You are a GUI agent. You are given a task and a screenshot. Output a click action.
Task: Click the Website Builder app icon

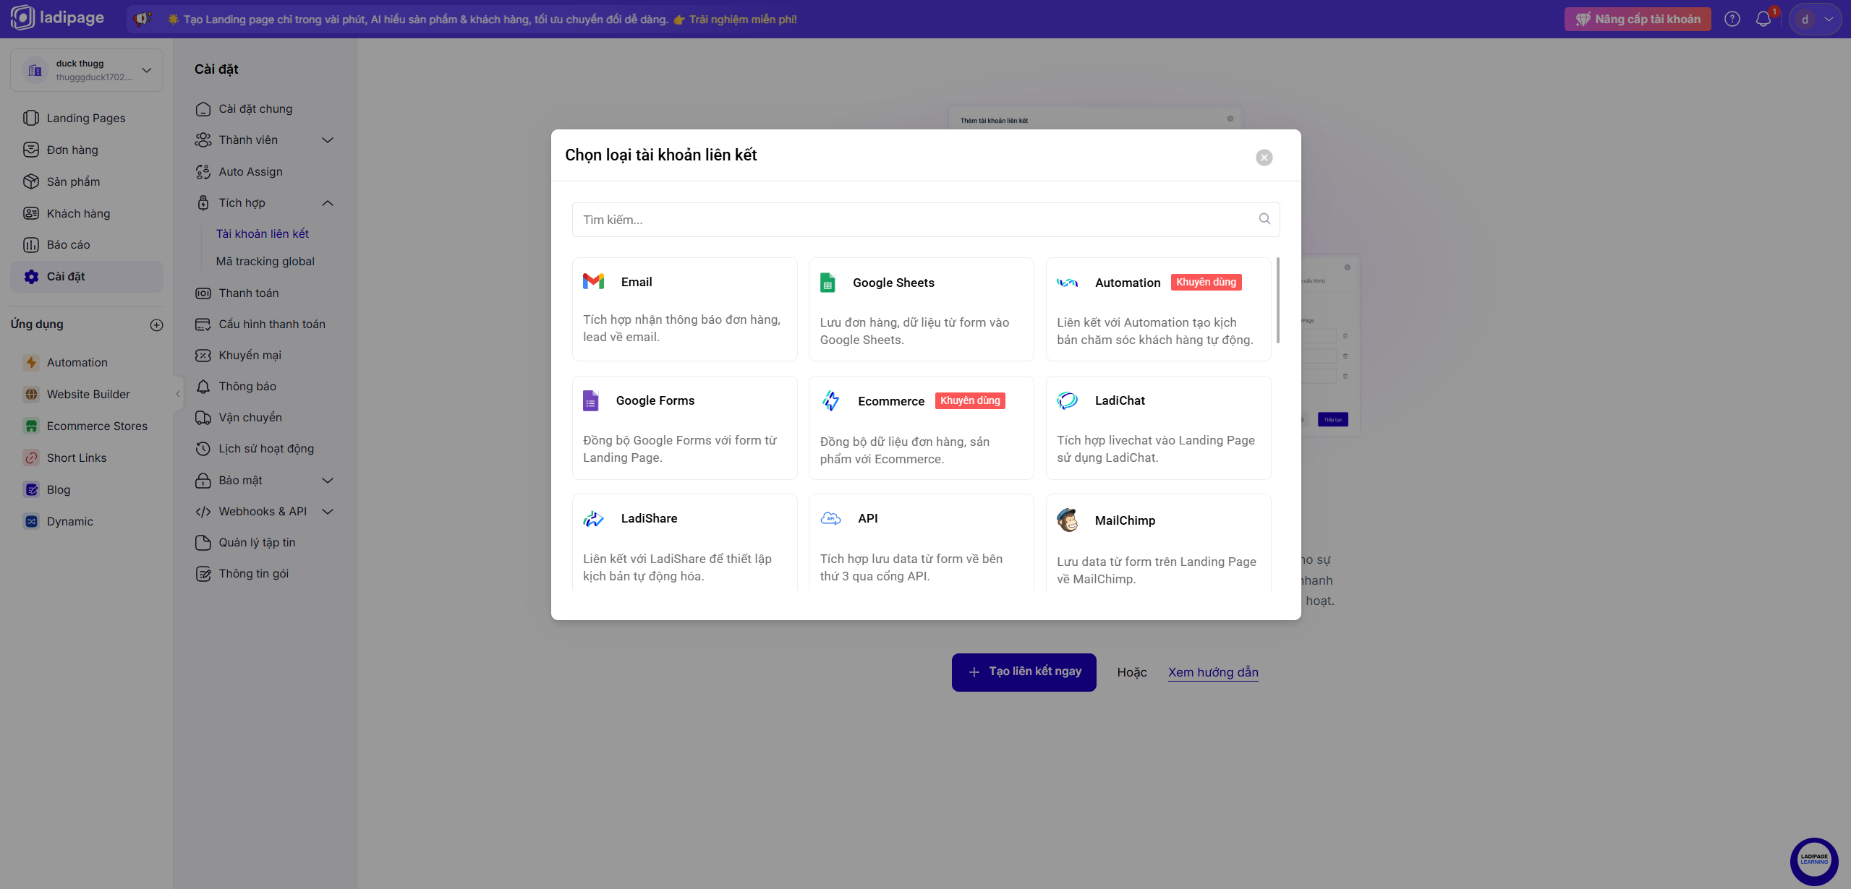(31, 394)
